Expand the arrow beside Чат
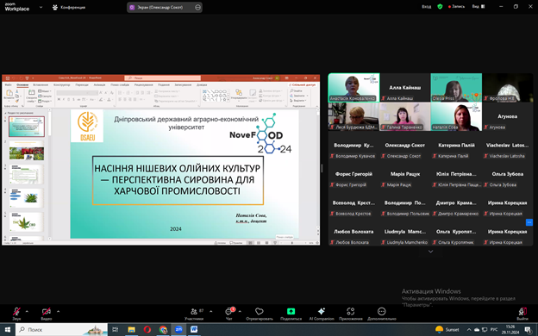The height and width of the screenshot is (336, 538). pyautogui.click(x=240, y=311)
